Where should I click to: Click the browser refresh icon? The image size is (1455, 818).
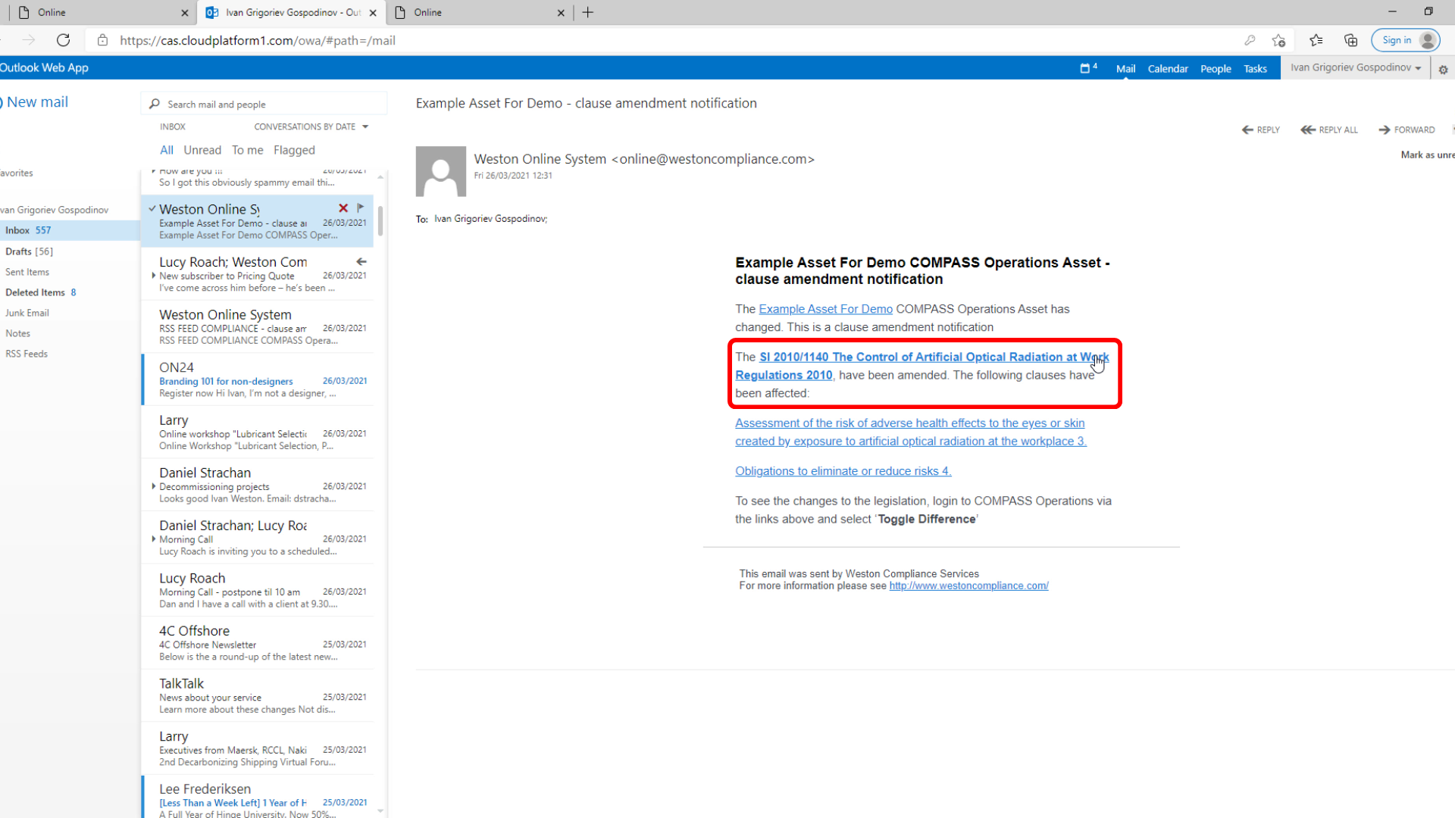(64, 40)
